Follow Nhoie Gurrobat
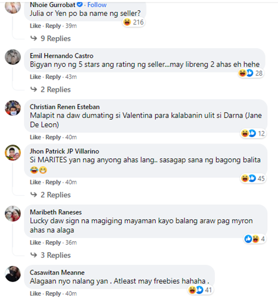 (97, 4)
